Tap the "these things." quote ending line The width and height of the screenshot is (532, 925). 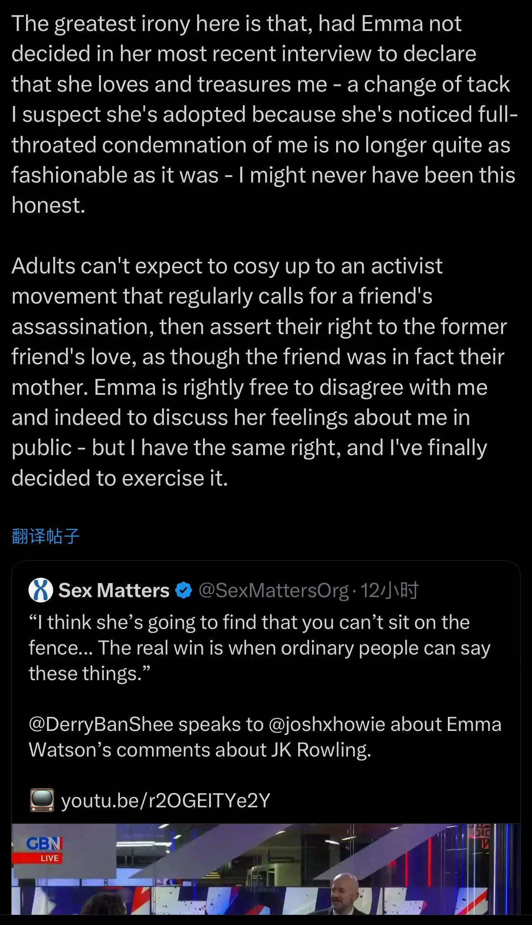pos(89,674)
